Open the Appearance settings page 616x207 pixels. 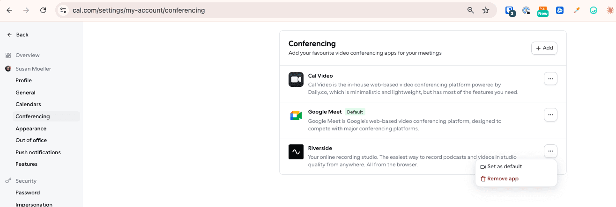pyautogui.click(x=31, y=128)
